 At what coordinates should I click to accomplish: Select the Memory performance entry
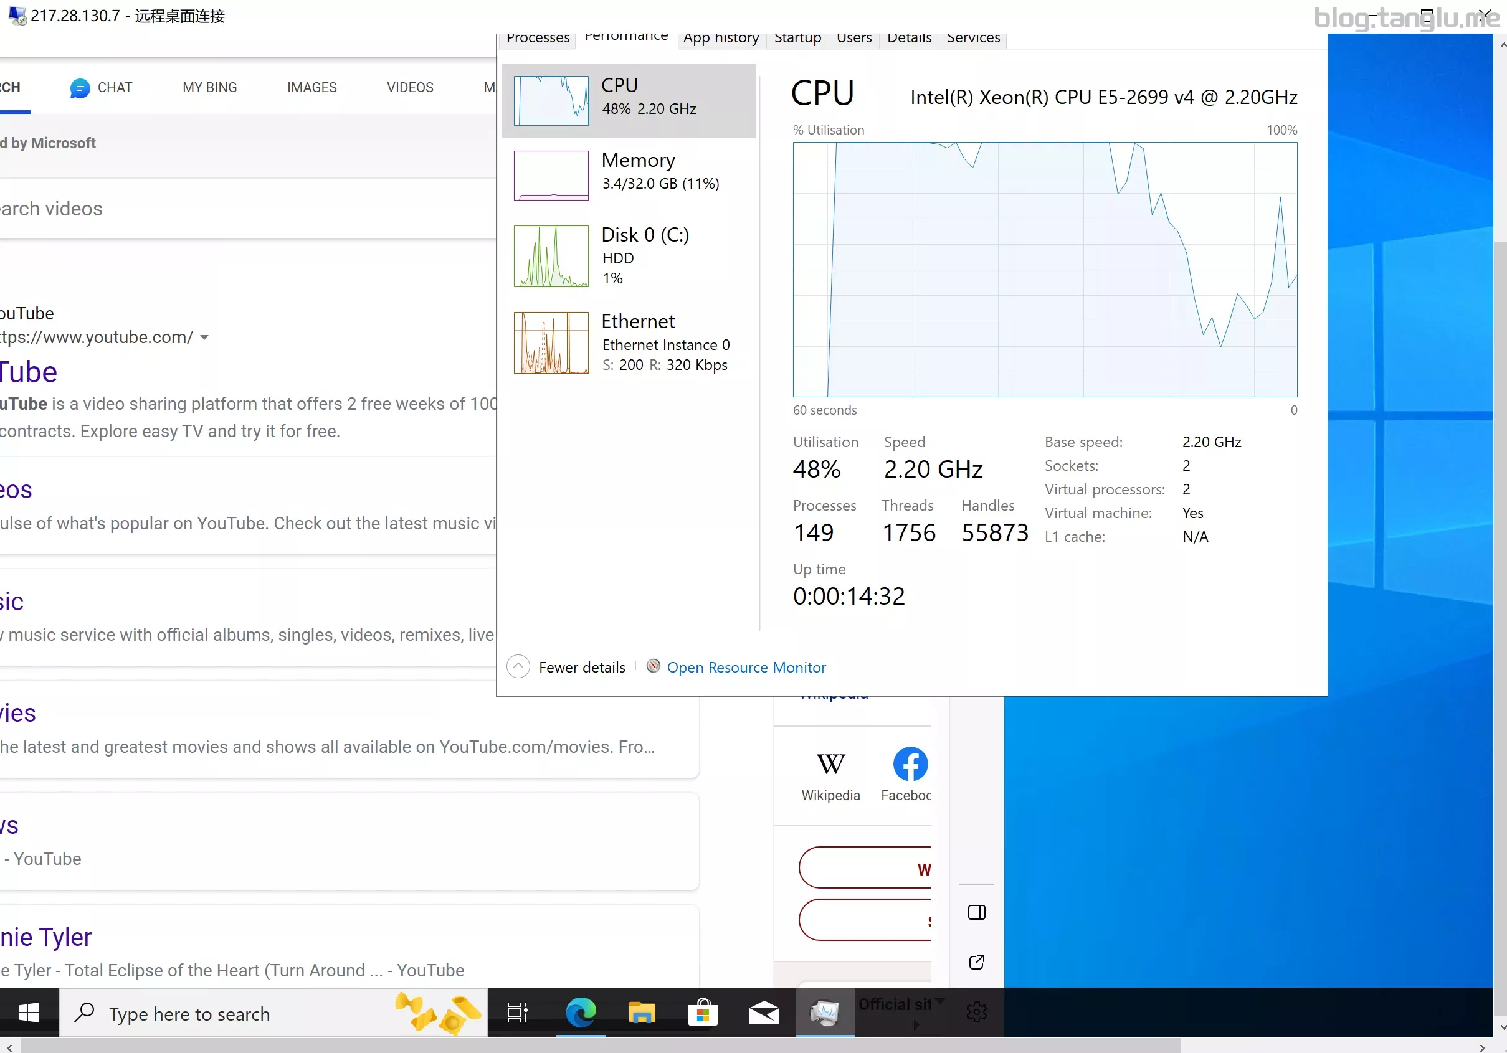628,175
